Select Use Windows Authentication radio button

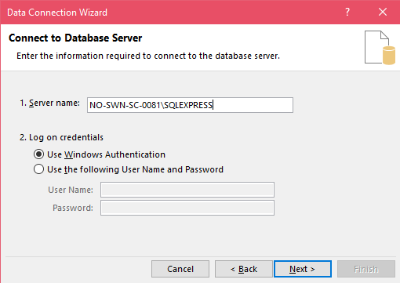point(38,154)
